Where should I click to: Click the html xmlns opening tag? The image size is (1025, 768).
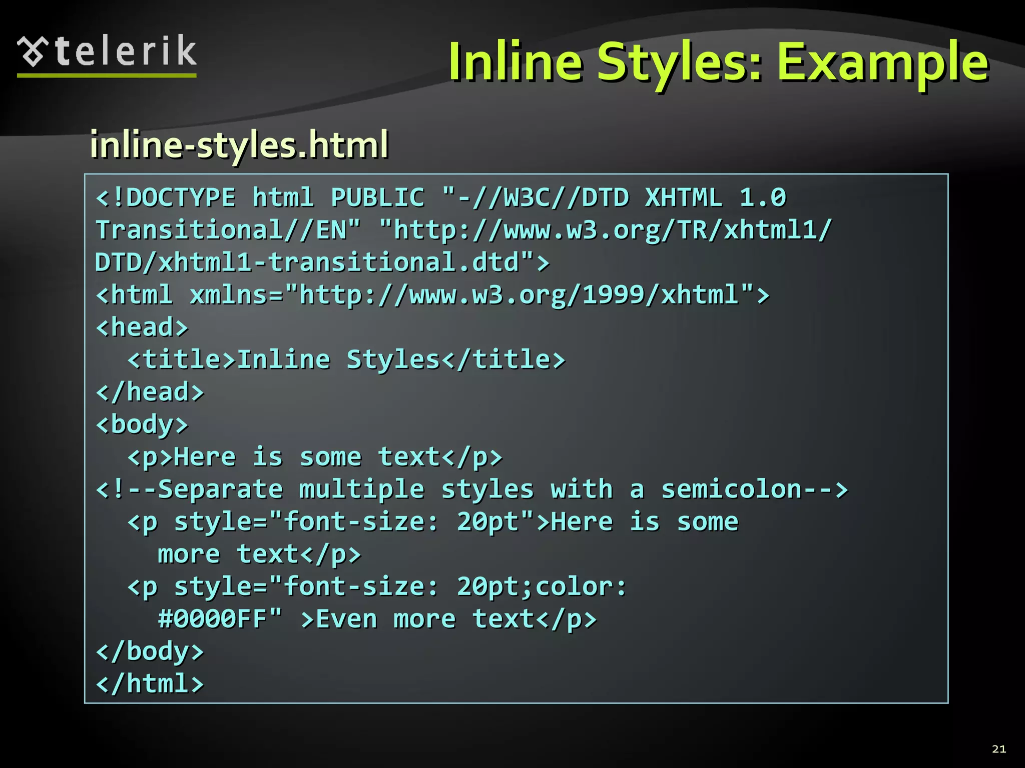click(x=432, y=295)
